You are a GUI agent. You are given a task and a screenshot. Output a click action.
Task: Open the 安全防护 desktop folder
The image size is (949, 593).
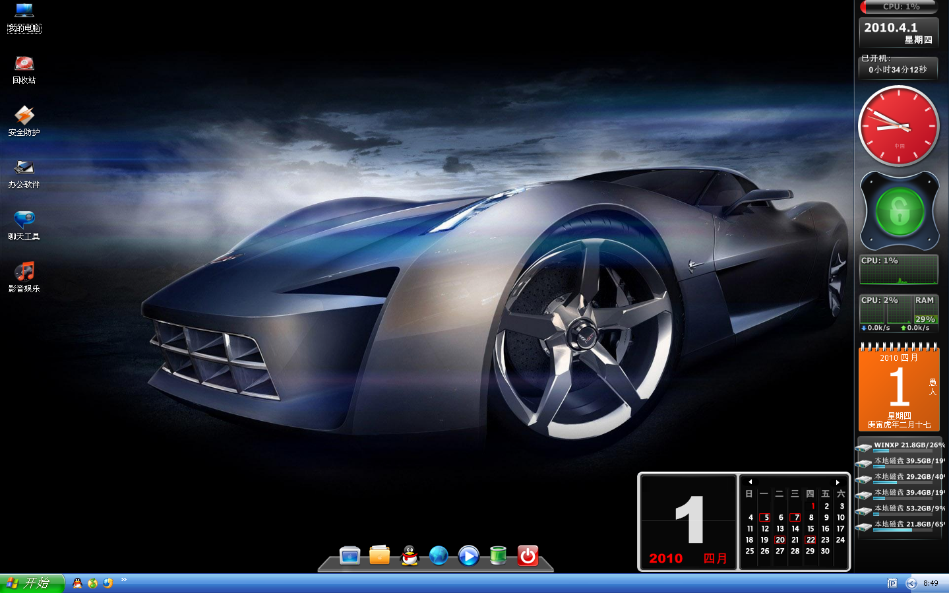[24, 121]
